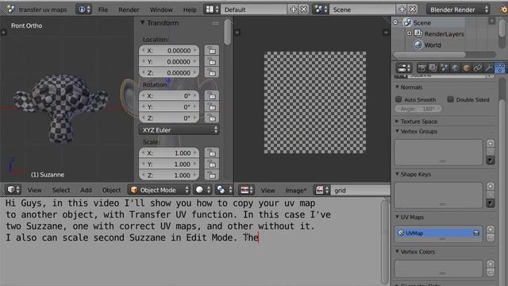
Task: Open the info editor type selector
Action: tap(83, 10)
